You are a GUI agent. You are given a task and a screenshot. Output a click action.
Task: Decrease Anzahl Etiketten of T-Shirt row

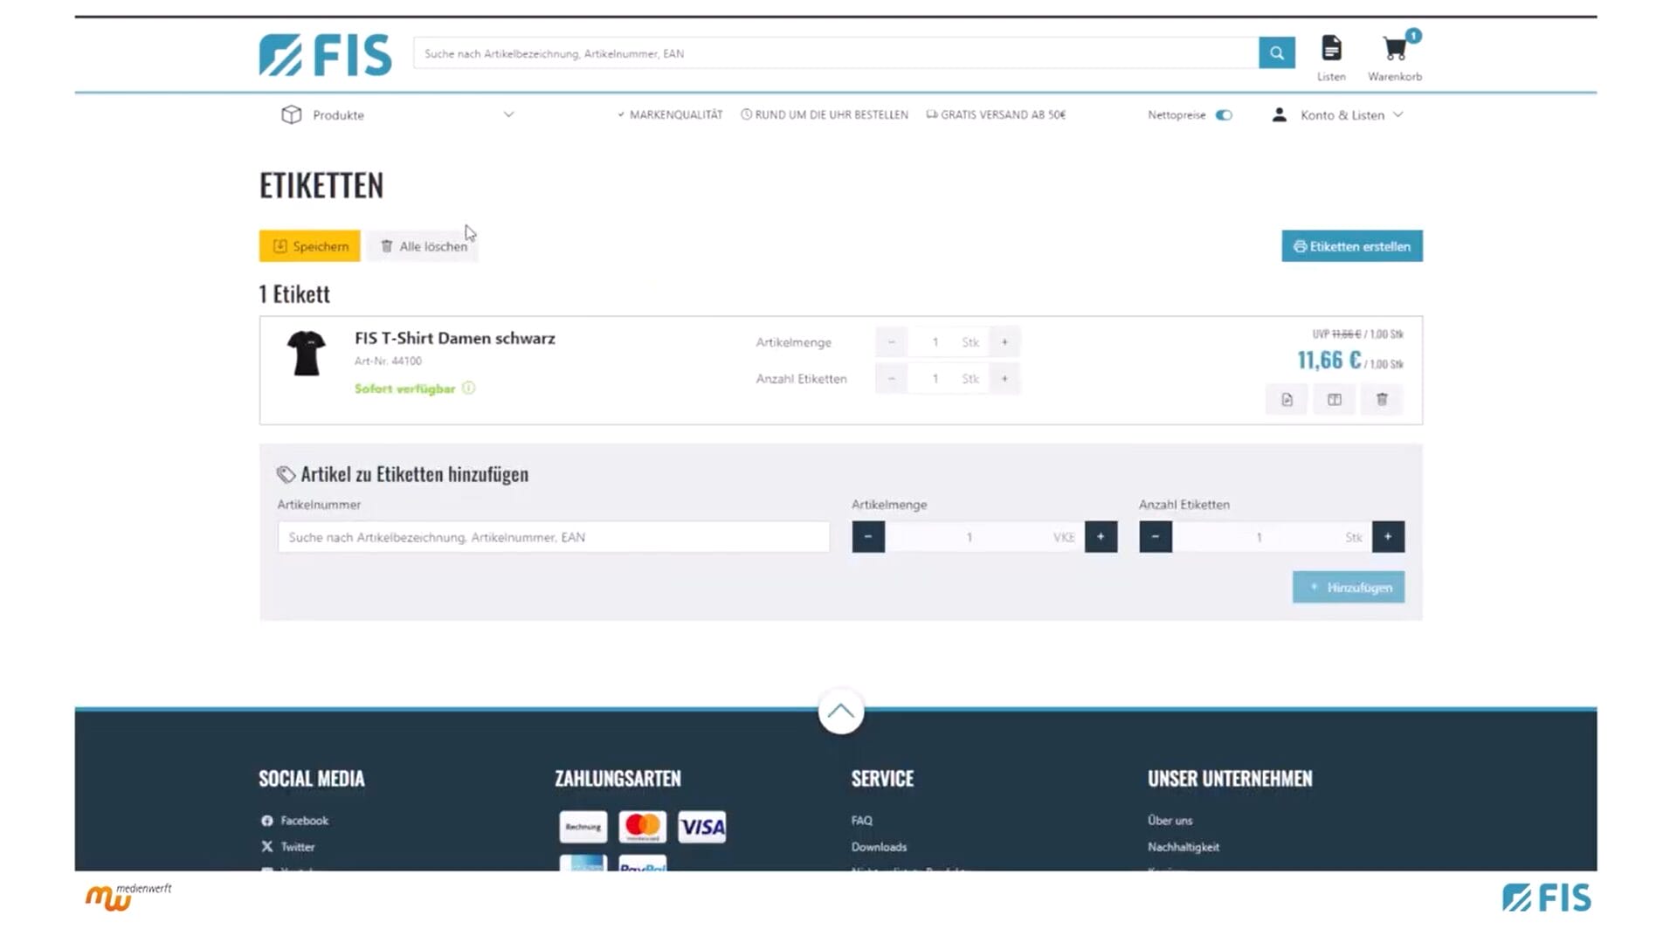pos(891,379)
